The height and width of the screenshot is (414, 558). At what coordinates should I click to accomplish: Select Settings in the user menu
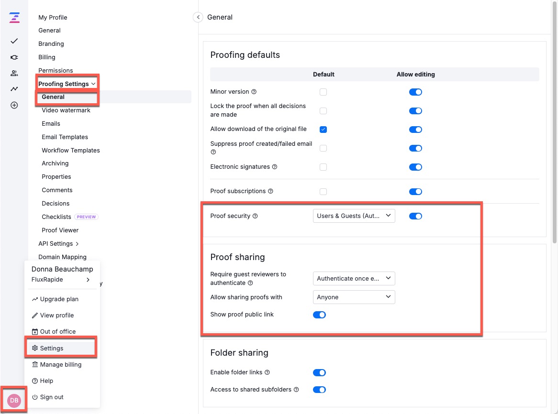click(x=52, y=348)
